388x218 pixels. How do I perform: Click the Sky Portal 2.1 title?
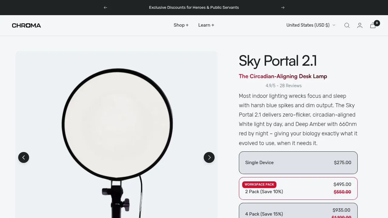pyautogui.click(x=278, y=61)
